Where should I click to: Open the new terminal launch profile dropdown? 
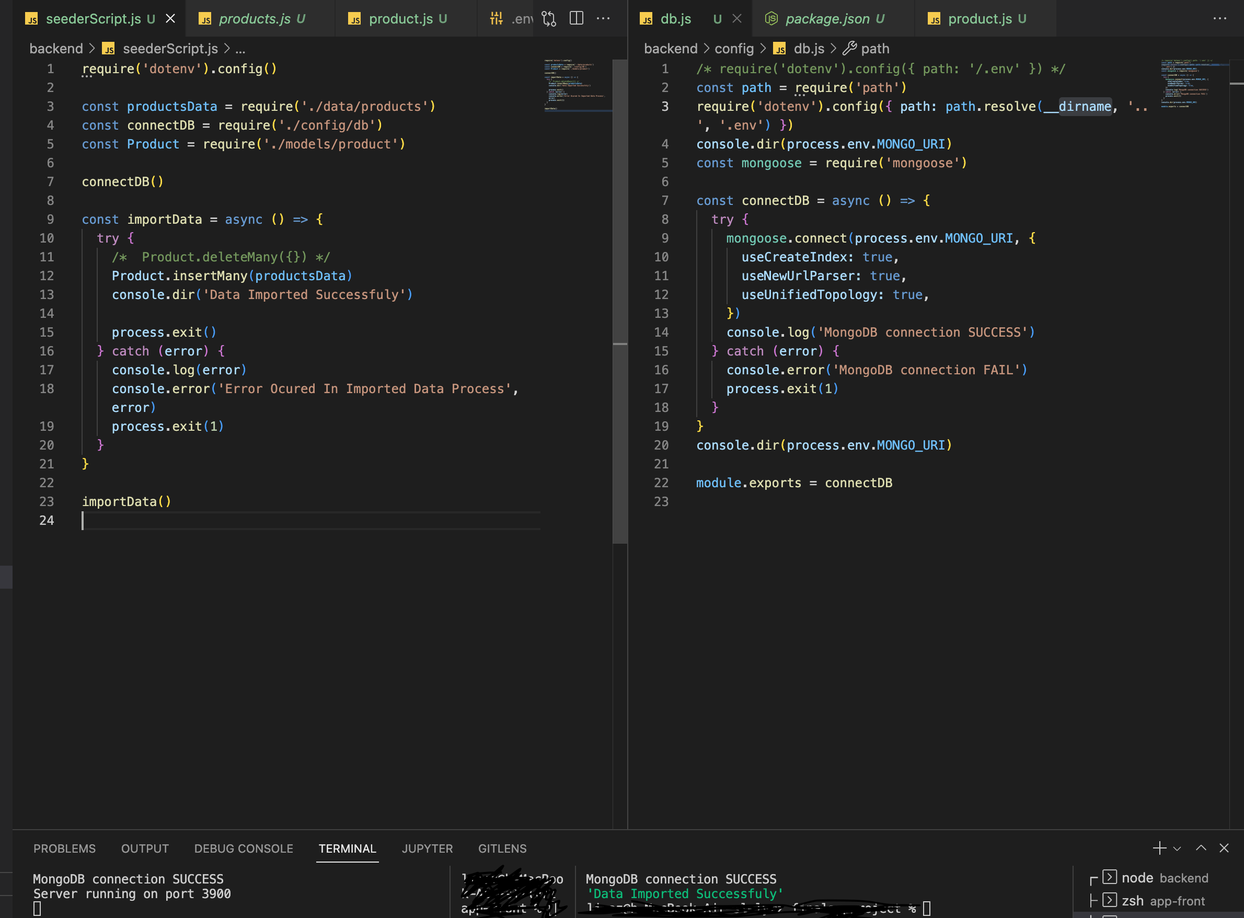(x=1177, y=848)
